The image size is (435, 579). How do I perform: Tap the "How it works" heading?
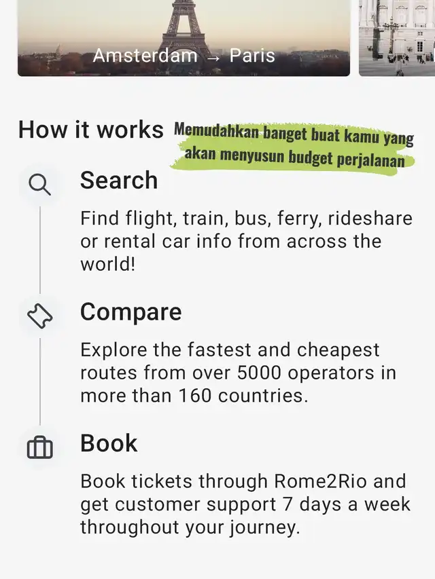(x=90, y=130)
